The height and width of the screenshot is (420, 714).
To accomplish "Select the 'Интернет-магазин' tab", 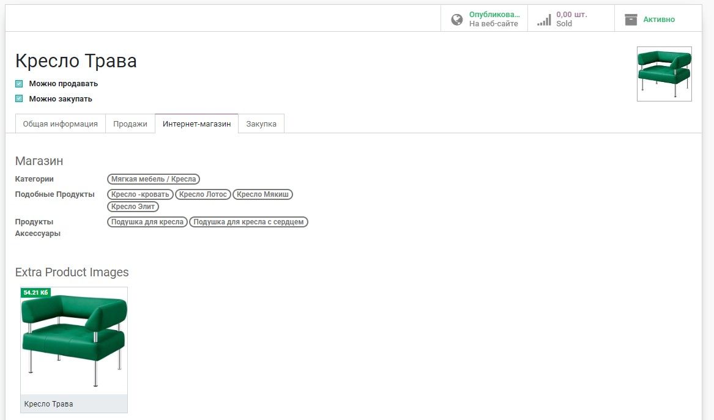I will (x=196, y=123).
